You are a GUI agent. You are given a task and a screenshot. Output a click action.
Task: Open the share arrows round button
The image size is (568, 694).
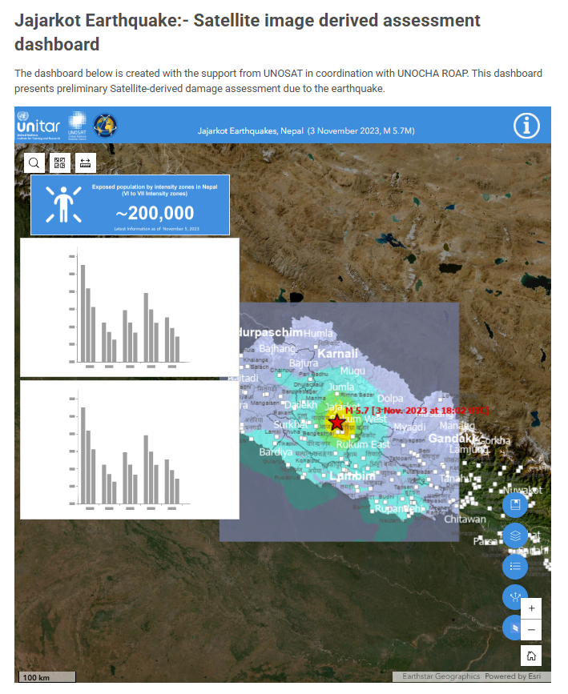pyautogui.click(x=513, y=596)
